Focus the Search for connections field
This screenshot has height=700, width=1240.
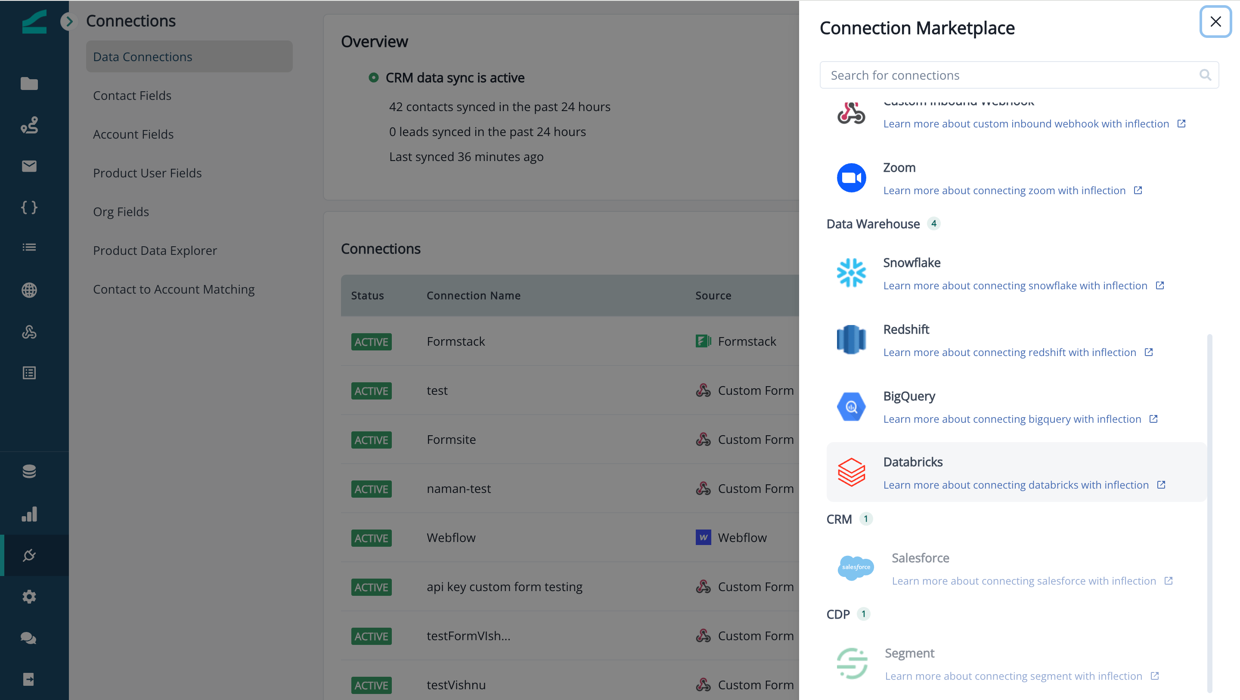(x=1019, y=75)
